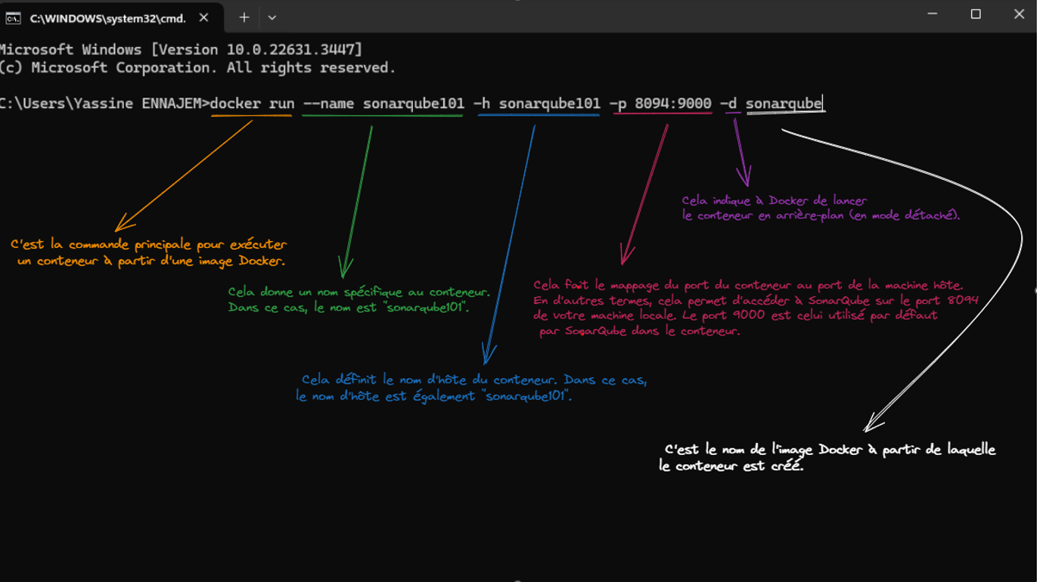Place cursor at end of 'sonarqube' image name
1037x582 pixels.
click(x=823, y=104)
